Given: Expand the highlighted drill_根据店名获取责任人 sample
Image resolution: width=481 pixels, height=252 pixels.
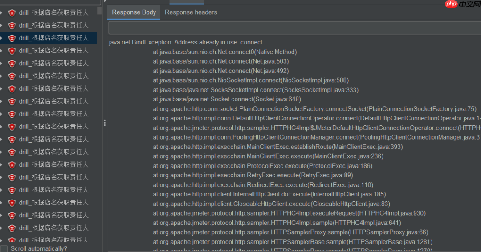Looking at the screenshot, I should coord(1,38).
